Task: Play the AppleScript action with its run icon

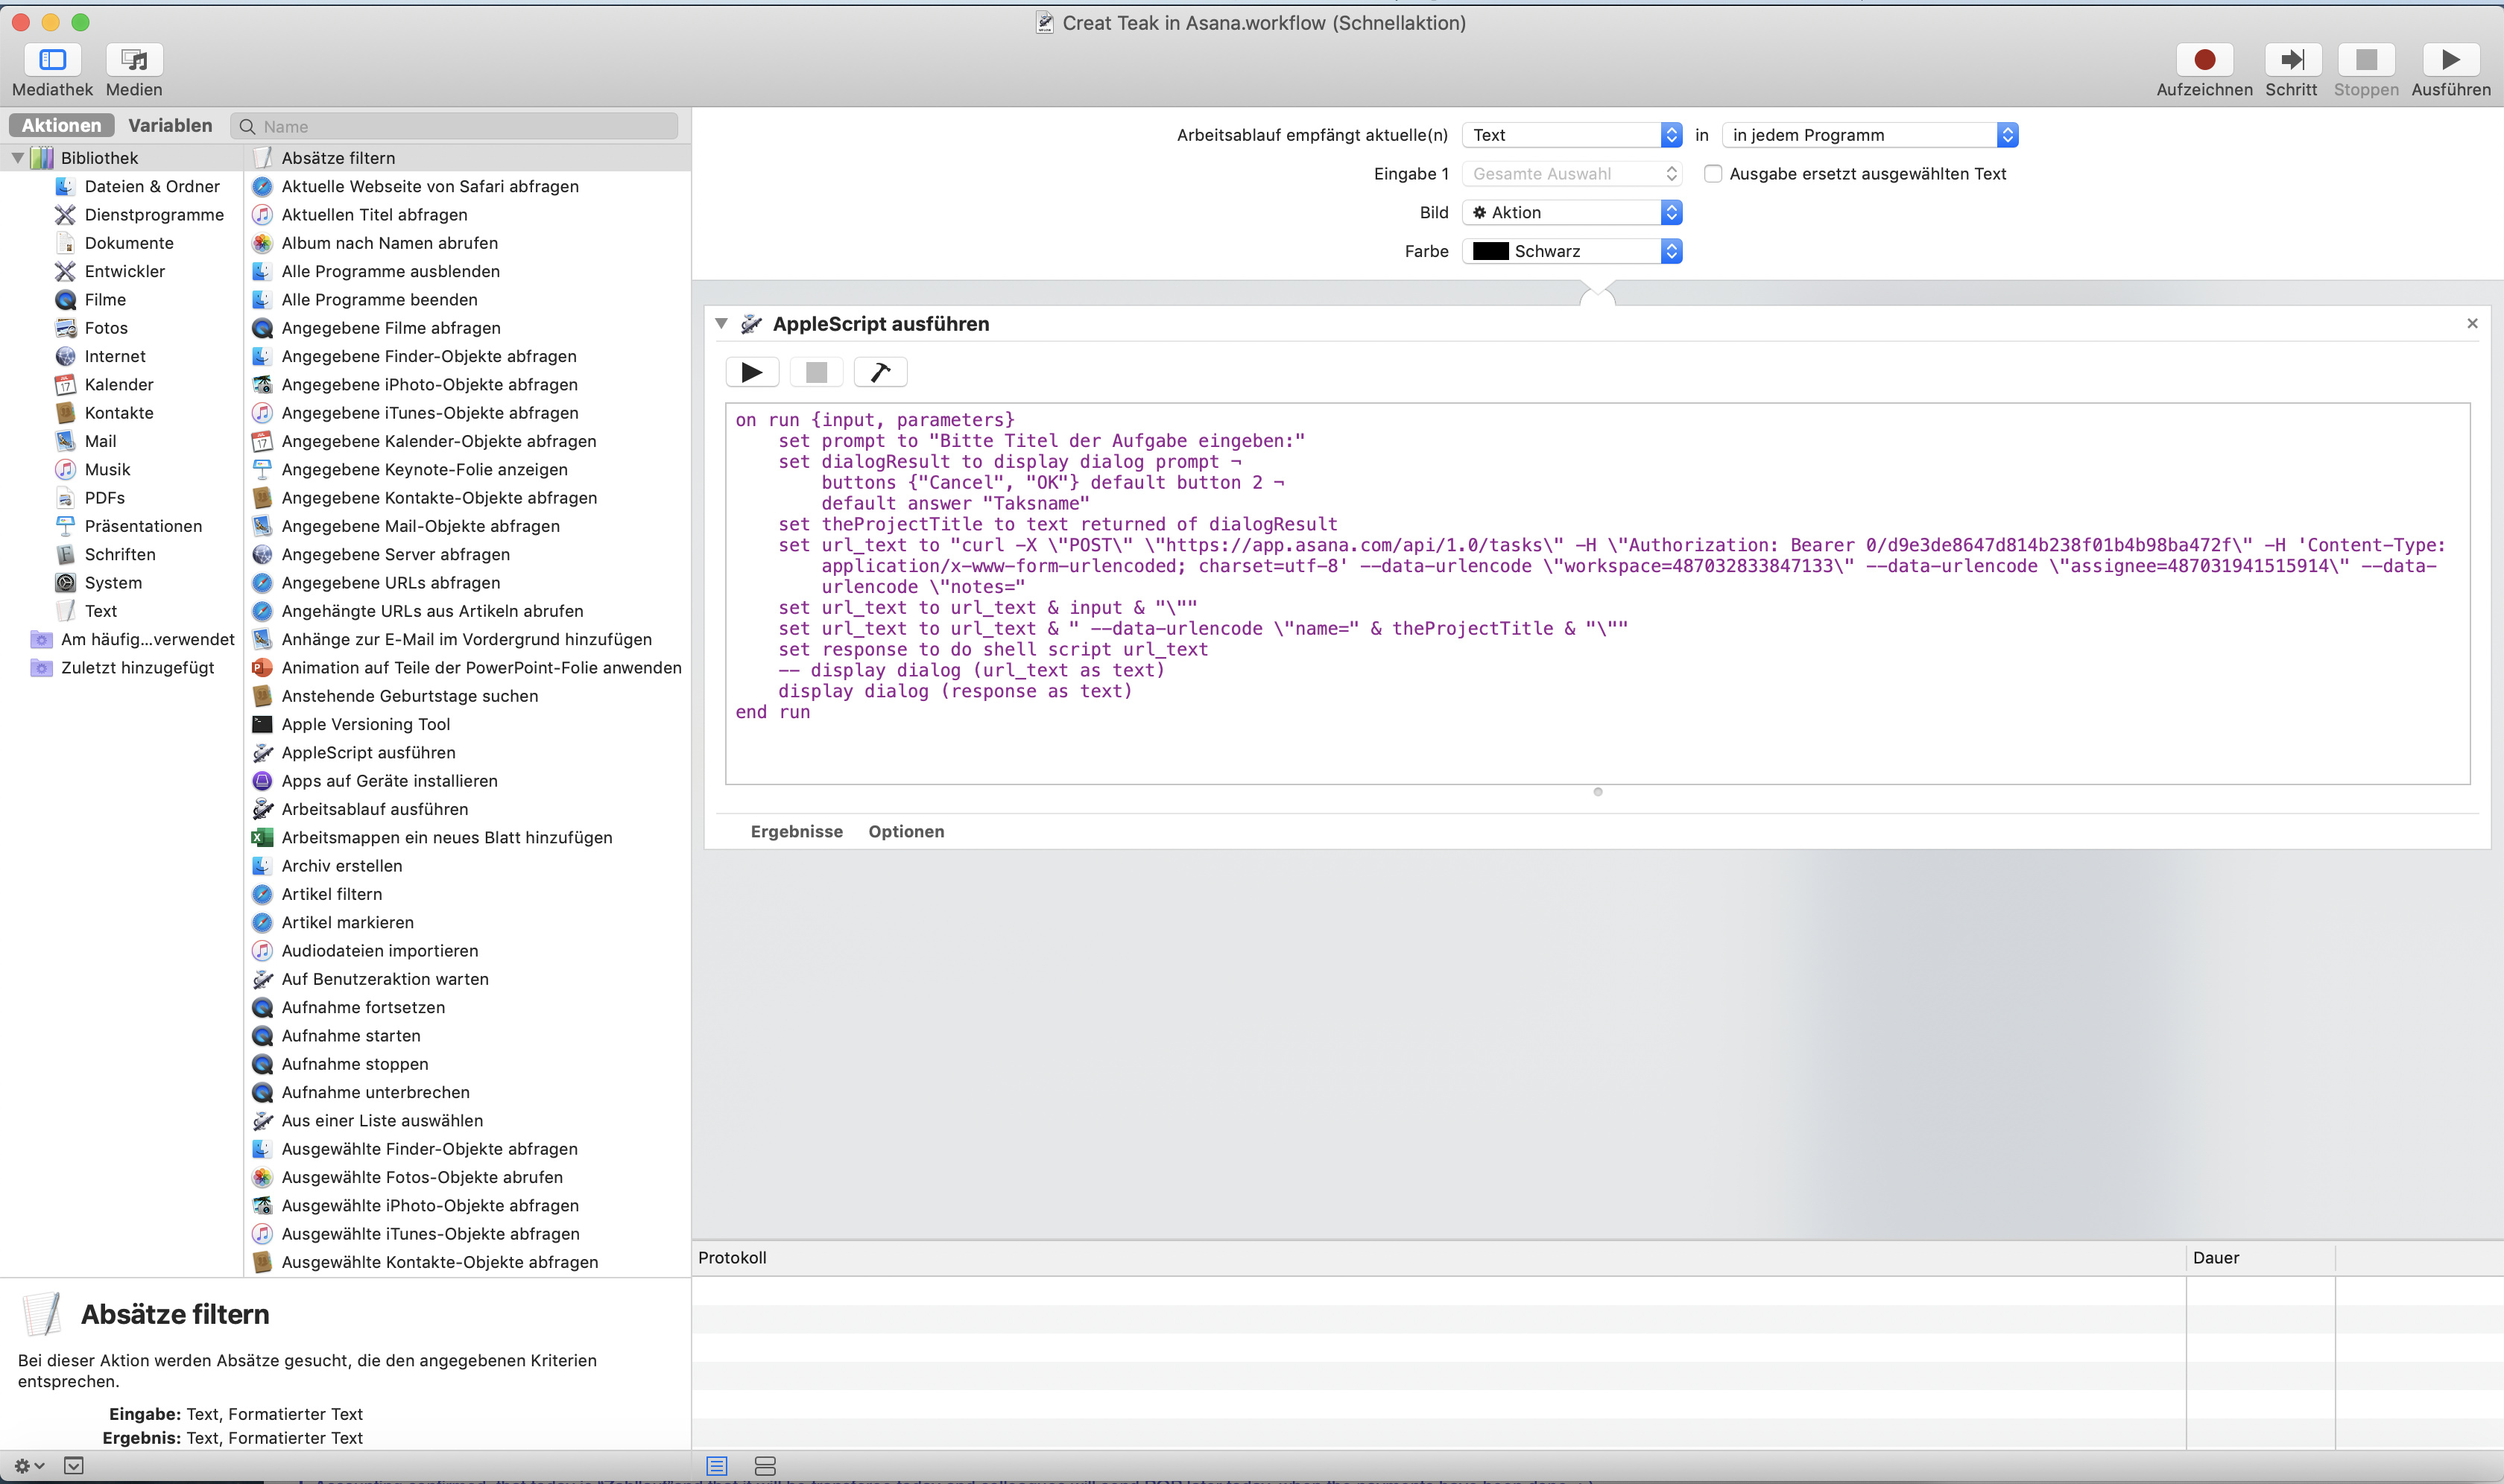Action: coord(751,371)
